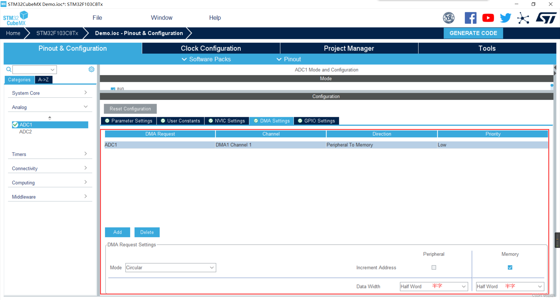Select the ADC1 DMA request row
560x300 pixels.
click(x=326, y=145)
